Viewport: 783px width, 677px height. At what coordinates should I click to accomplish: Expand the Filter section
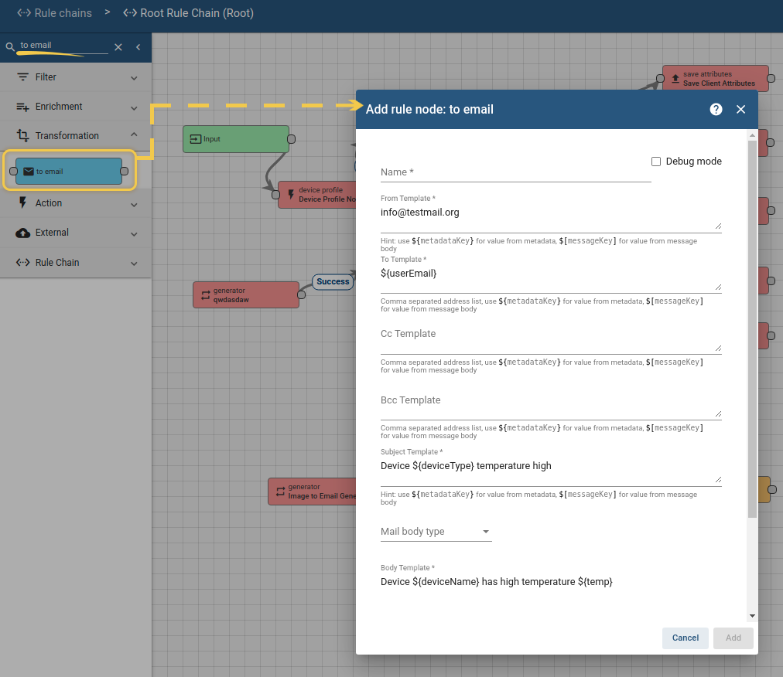click(x=76, y=77)
